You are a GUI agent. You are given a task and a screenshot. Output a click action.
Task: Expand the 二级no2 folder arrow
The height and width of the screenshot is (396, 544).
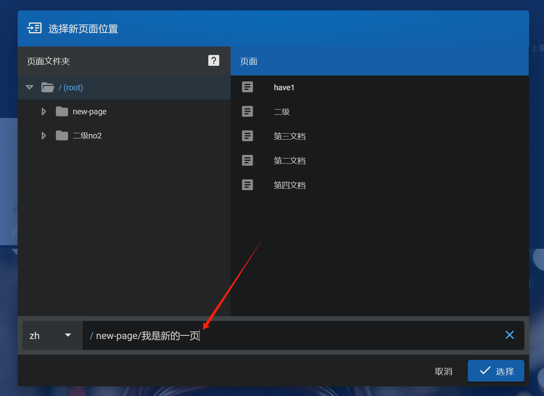[x=44, y=136]
